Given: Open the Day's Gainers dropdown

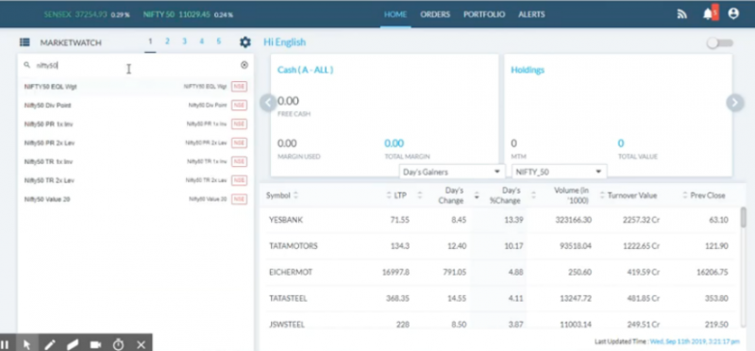Looking at the screenshot, I should 452,172.
